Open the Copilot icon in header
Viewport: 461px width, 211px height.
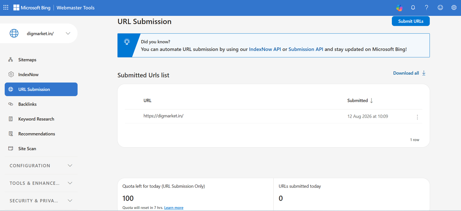coord(399,8)
